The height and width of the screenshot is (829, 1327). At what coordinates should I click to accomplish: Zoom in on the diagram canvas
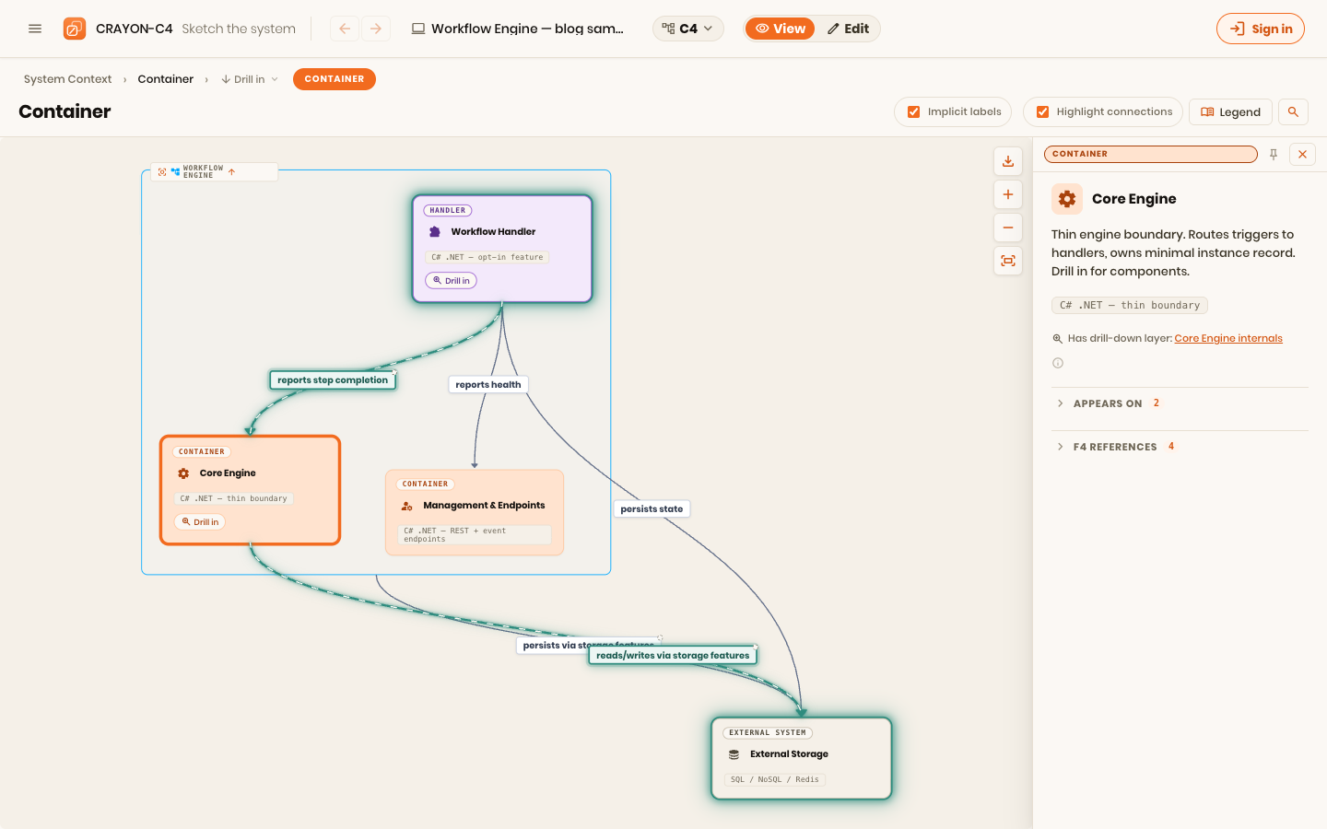click(x=1008, y=194)
